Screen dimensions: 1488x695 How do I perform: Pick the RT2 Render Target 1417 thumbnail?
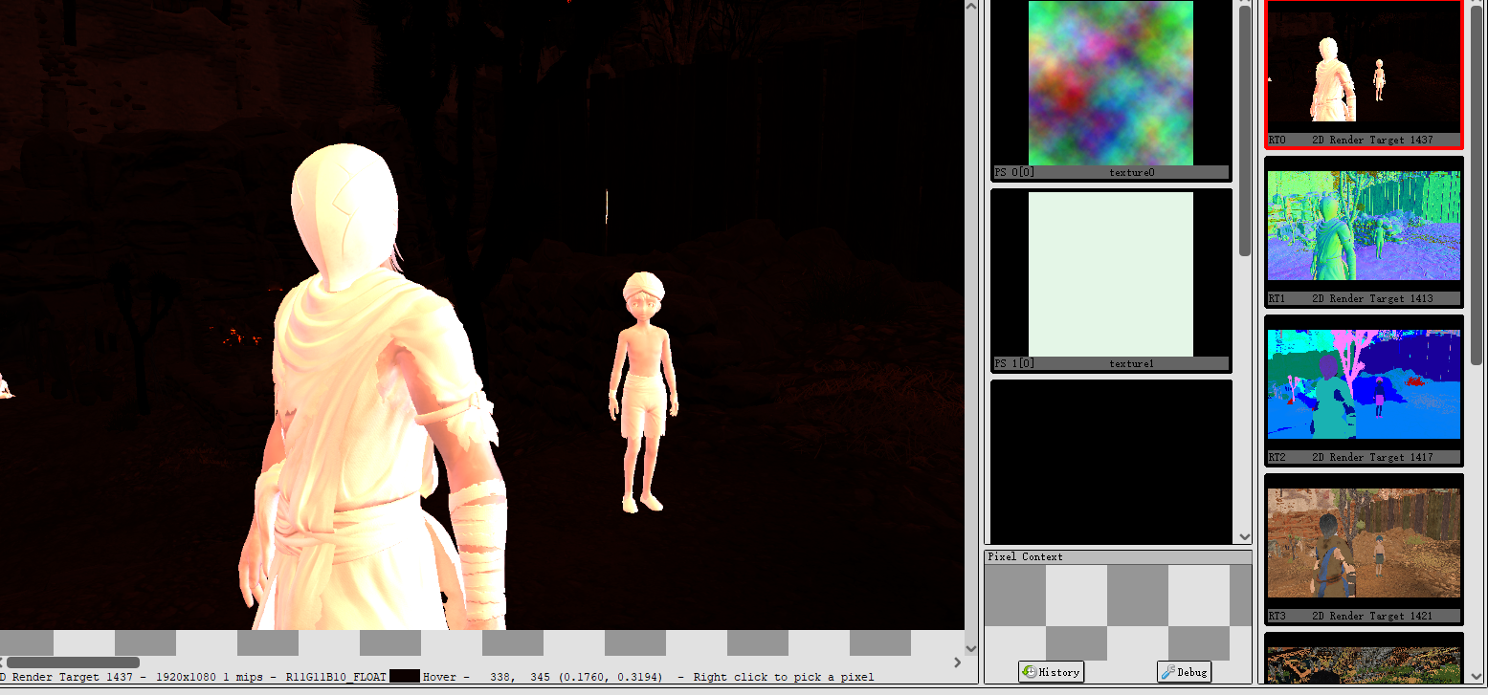click(1364, 384)
